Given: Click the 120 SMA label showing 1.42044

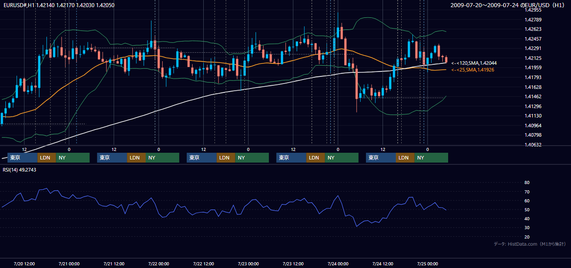Looking at the screenshot, I should click(x=474, y=63).
